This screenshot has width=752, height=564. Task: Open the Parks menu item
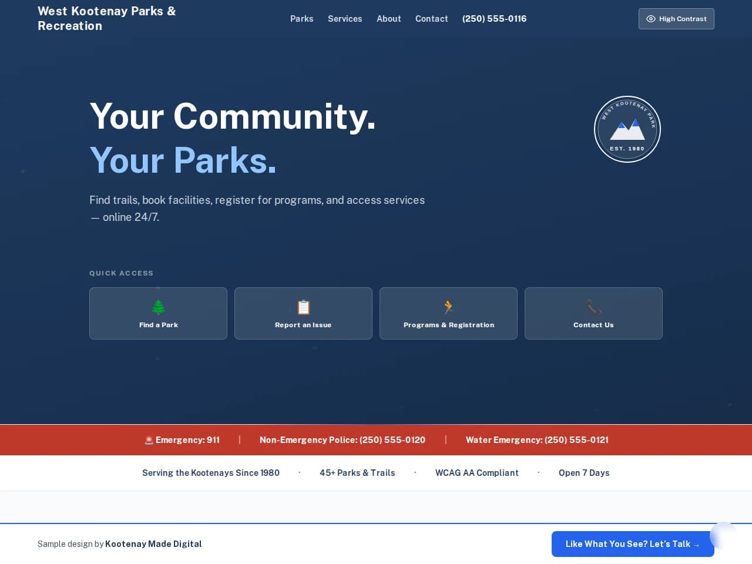[x=302, y=19]
